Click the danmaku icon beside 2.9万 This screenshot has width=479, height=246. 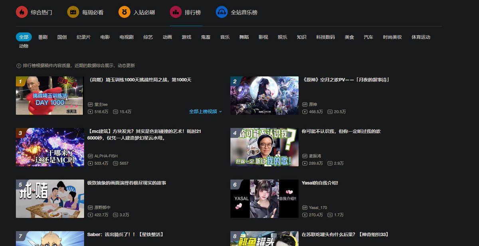pos(330,163)
